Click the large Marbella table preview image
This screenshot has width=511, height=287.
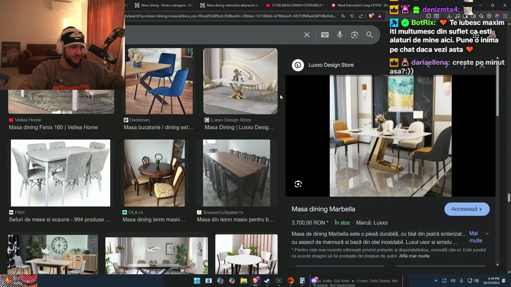(x=390, y=136)
